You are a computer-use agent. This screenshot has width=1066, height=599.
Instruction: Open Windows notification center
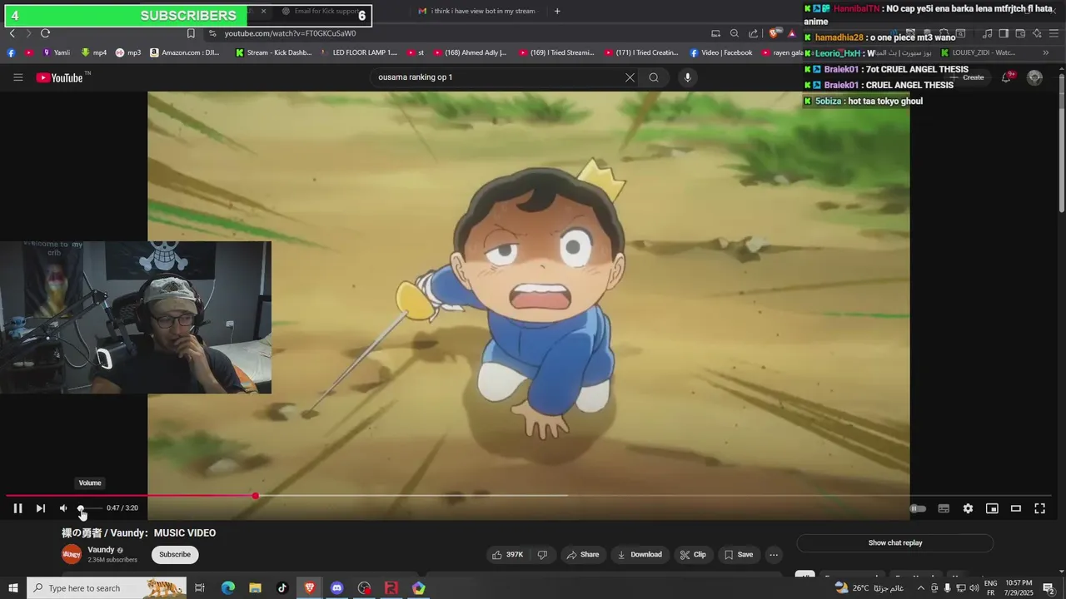tap(1049, 588)
